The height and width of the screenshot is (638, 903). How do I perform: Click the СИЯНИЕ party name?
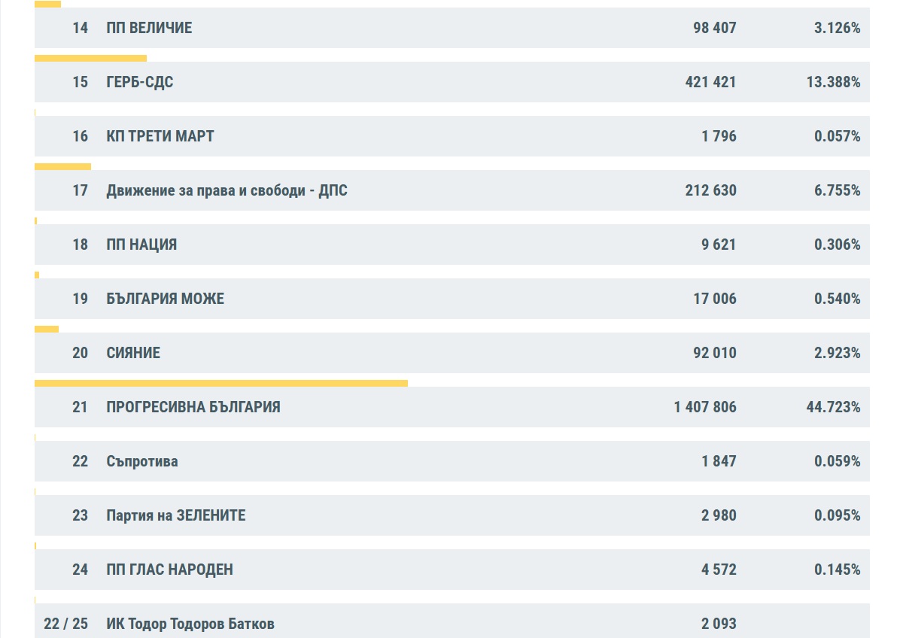click(133, 353)
